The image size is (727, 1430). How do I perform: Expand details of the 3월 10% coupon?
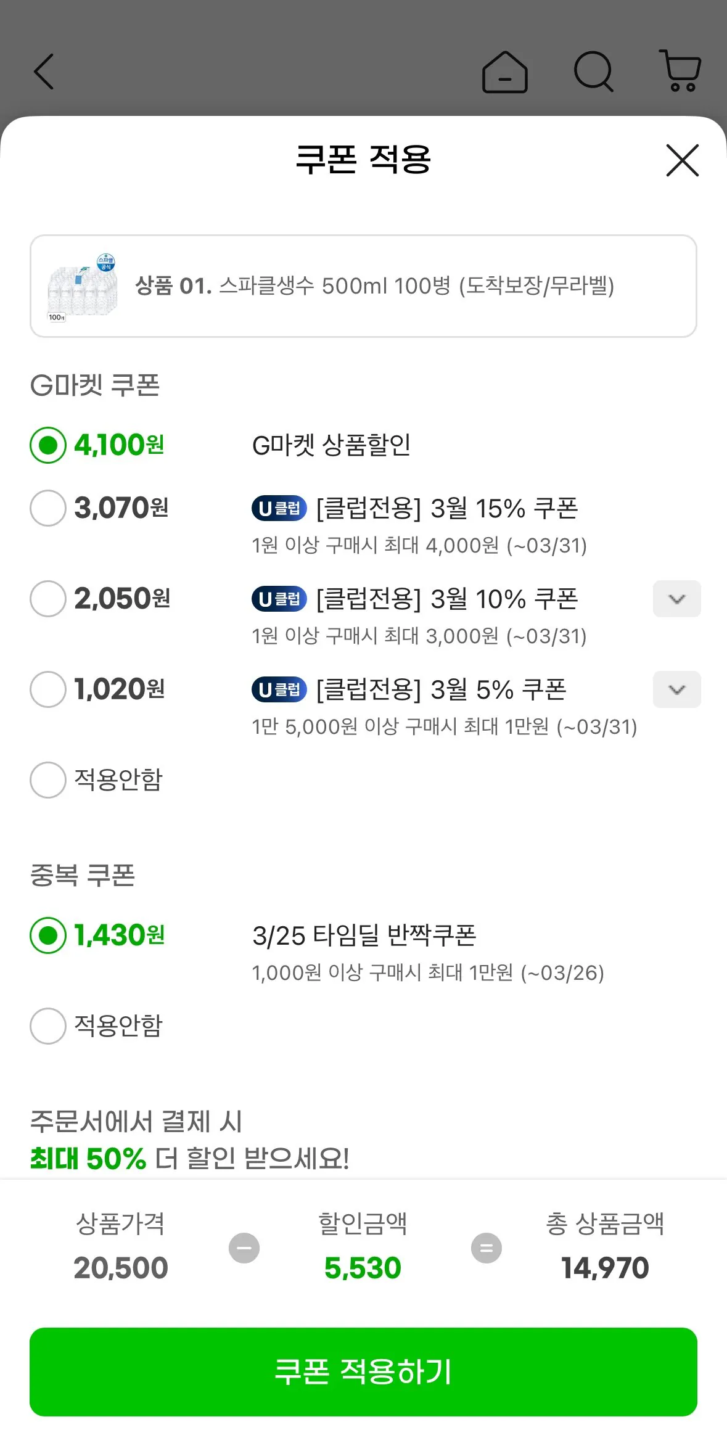pos(676,598)
